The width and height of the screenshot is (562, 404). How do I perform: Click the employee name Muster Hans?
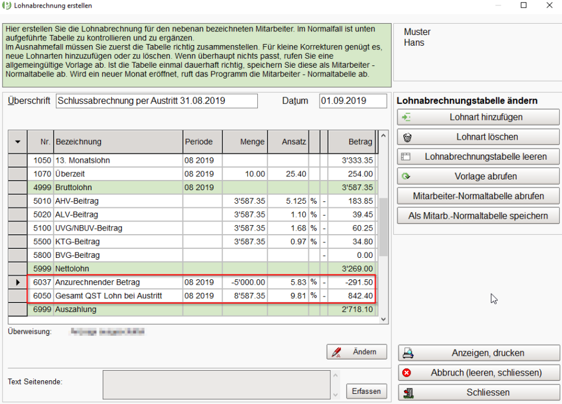click(x=417, y=37)
